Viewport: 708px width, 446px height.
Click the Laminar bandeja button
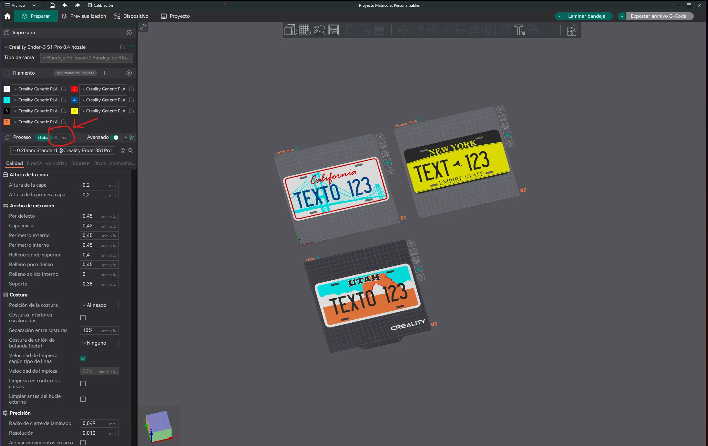point(587,16)
